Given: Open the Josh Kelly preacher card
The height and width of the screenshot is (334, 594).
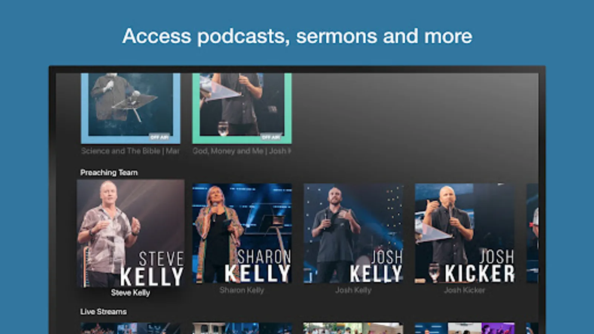Looking at the screenshot, I should click(x=353, y=233).
